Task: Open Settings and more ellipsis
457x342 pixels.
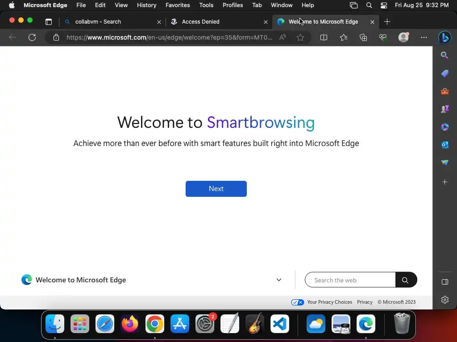Action: tap(424, 37)
